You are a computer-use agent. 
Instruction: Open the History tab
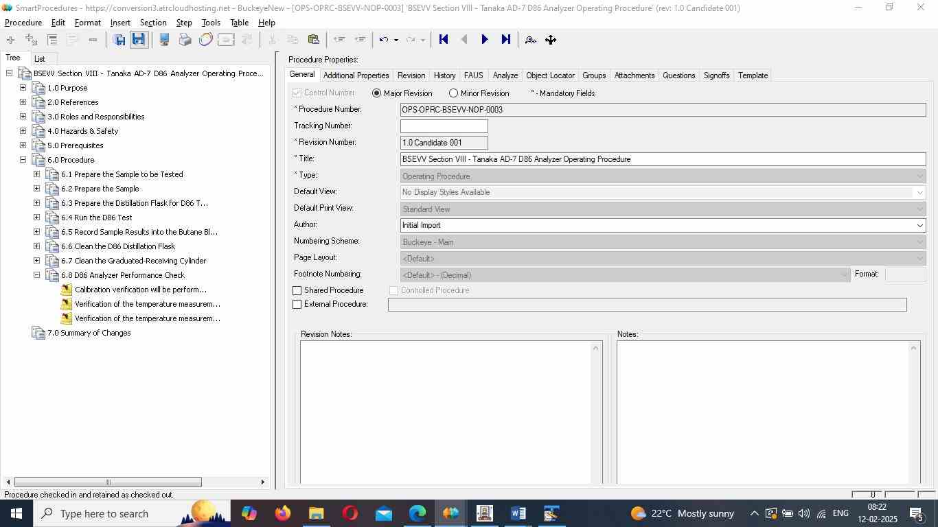(x=444, y=75)
